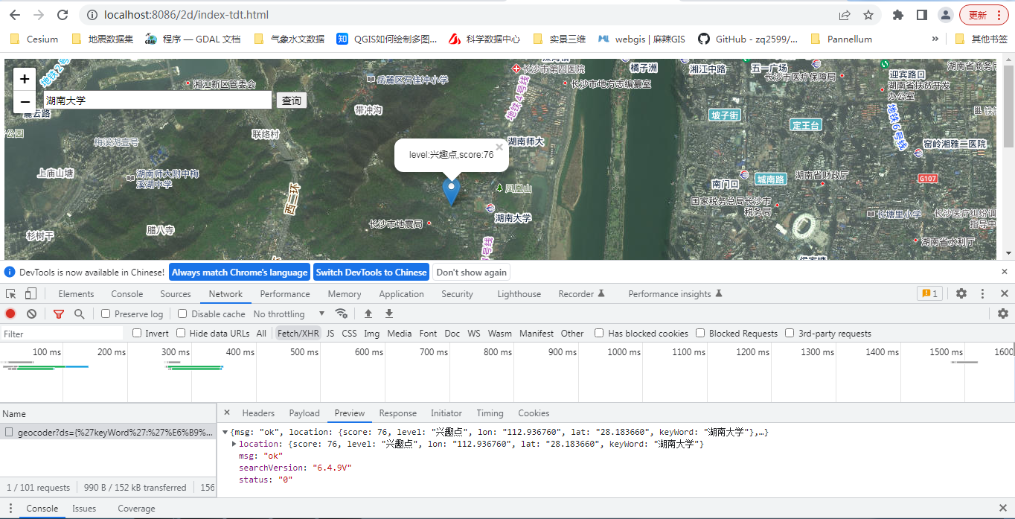1015x519 pixels.
Task: Go back to the previous page
Action: [15, 15]
